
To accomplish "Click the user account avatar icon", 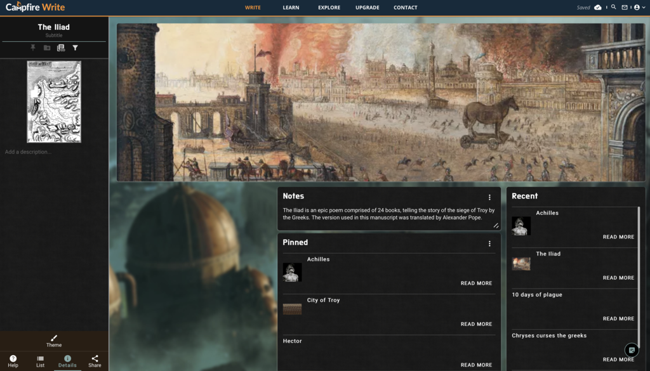I will click(x=637, y=8).
